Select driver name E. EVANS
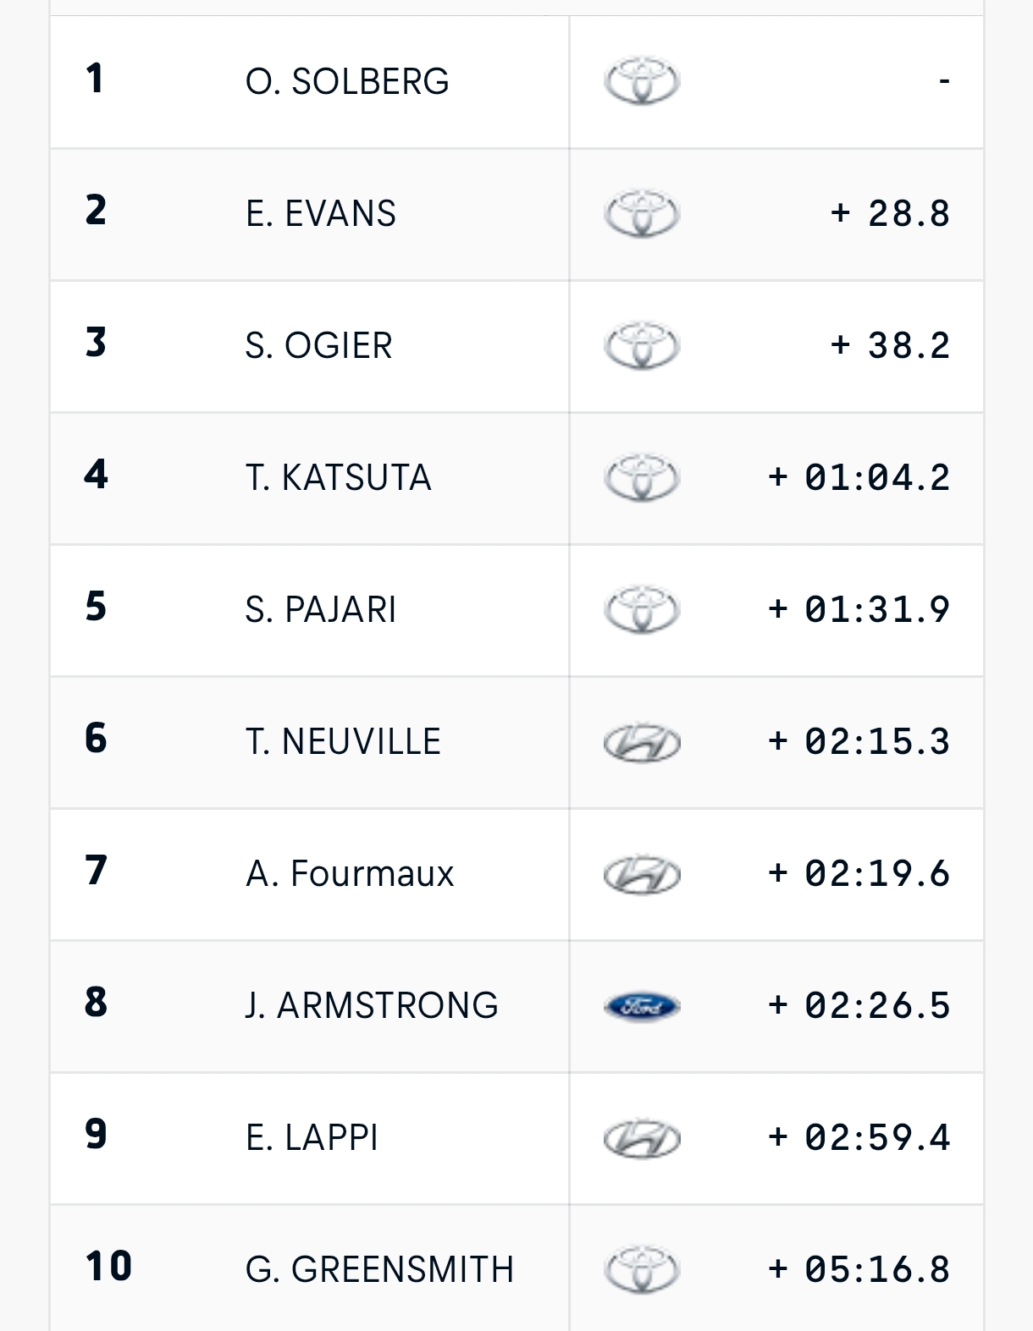The width and height of the screenshot is (1033, 1331). (321, 213)
